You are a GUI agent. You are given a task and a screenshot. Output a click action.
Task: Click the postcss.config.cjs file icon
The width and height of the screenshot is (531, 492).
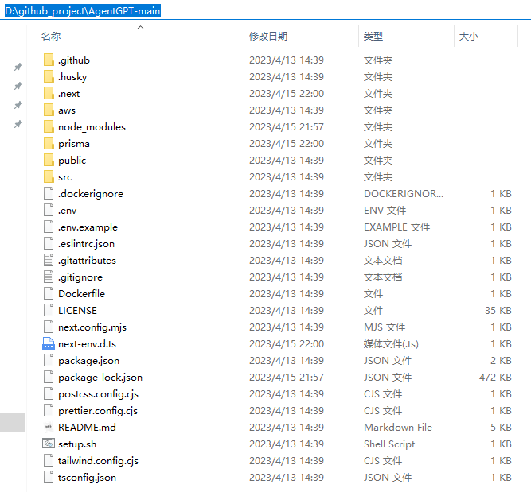[49, 393]
